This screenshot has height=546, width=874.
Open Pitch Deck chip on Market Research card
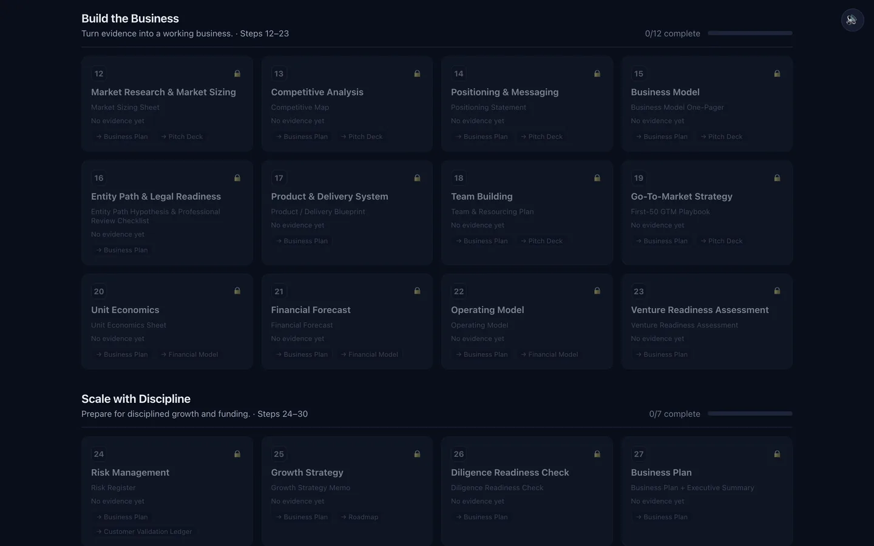click(182, 136)
